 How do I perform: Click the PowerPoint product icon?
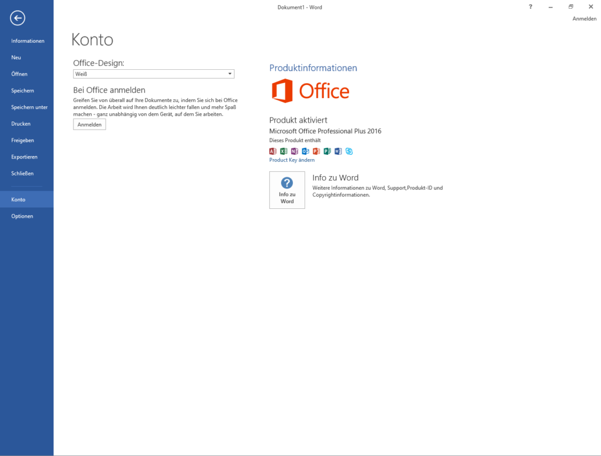pyautogui.click(x=316, y=151)
